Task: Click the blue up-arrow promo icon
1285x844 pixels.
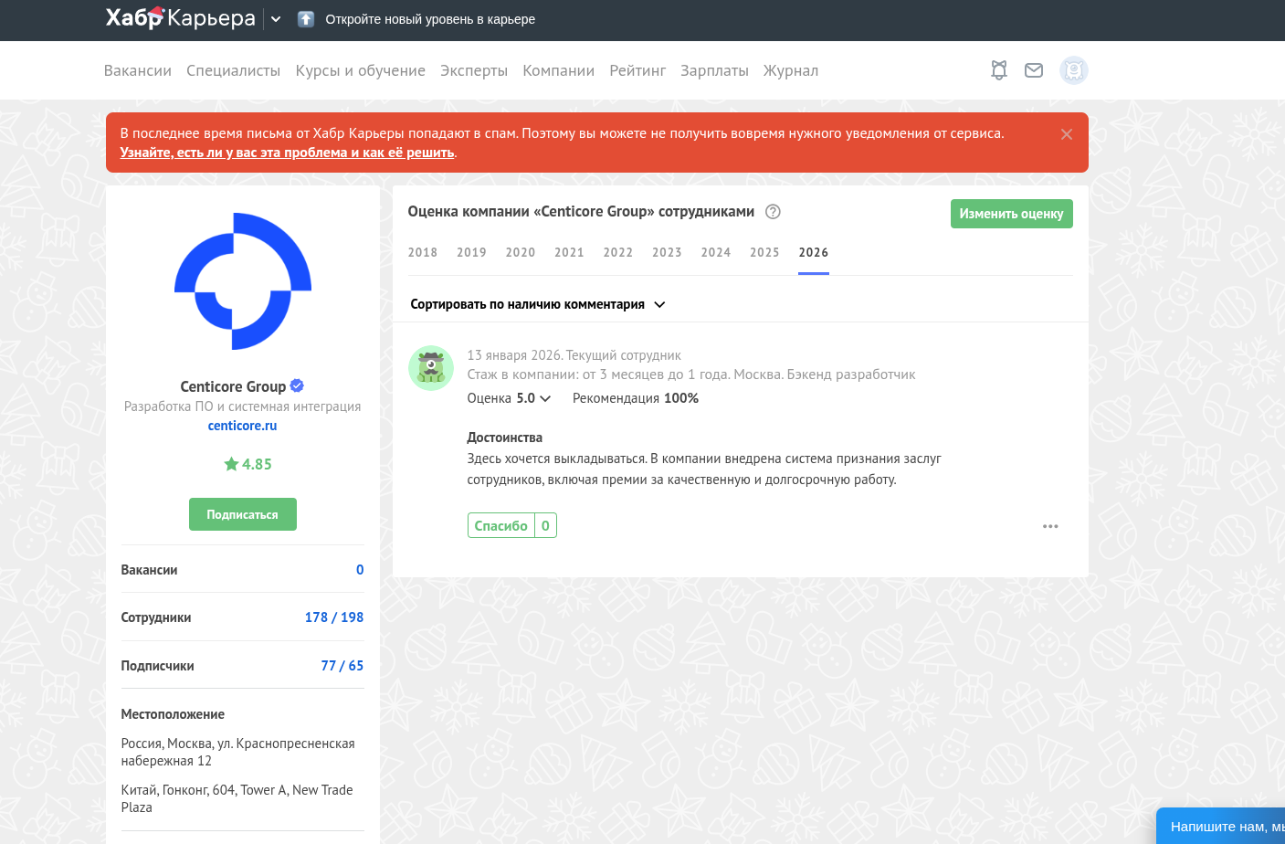Action: point(306,19)
